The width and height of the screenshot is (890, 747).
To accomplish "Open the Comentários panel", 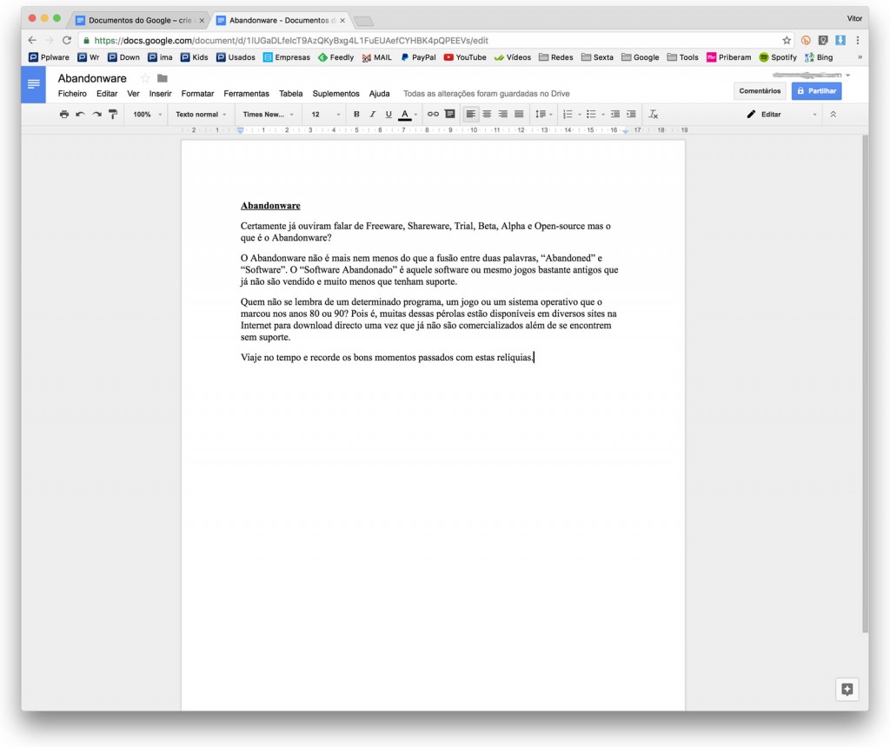I will point(759,89).
